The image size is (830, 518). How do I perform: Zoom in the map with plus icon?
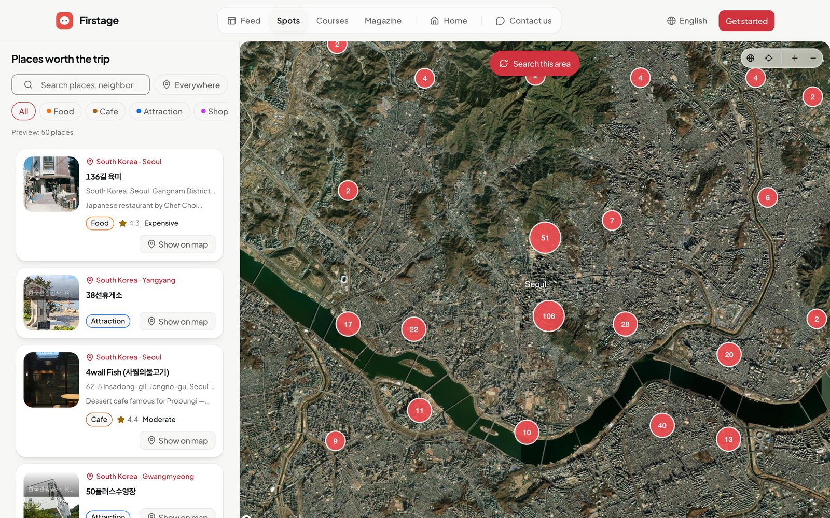coord(795,58)
